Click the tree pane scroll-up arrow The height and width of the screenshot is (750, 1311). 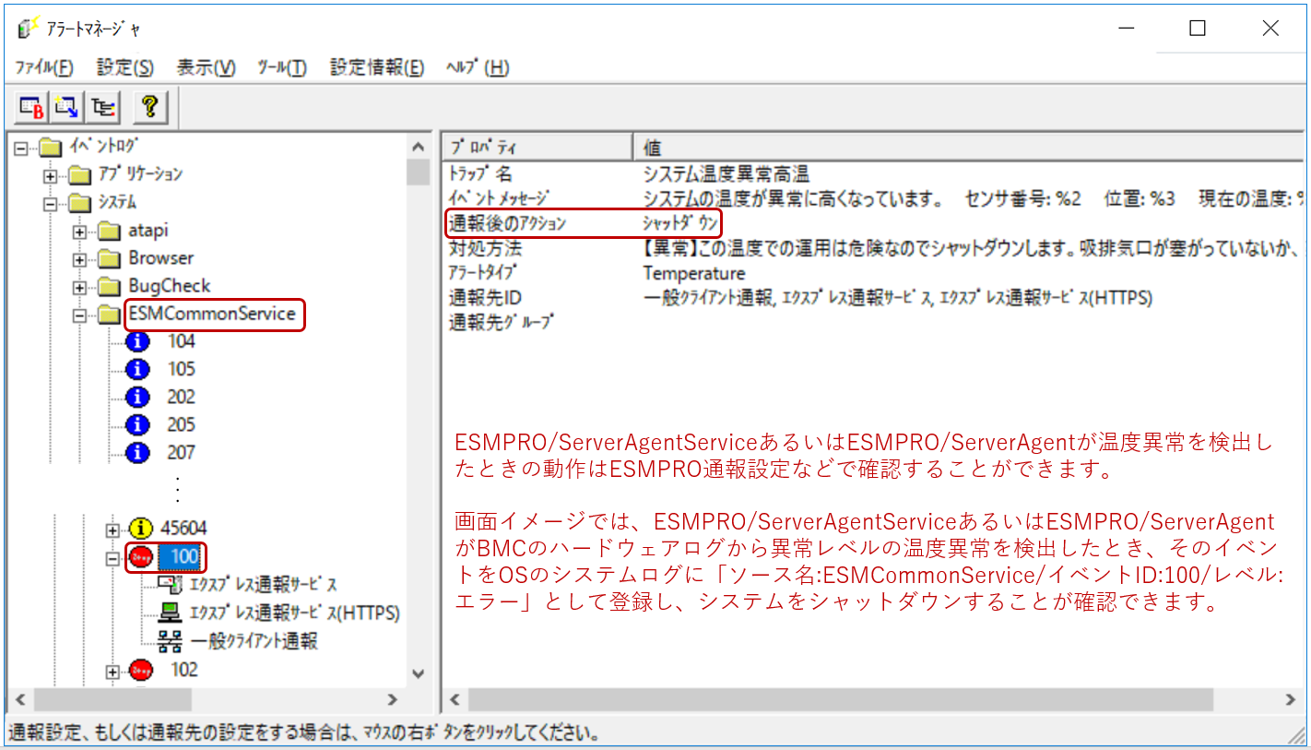(419, 147)
